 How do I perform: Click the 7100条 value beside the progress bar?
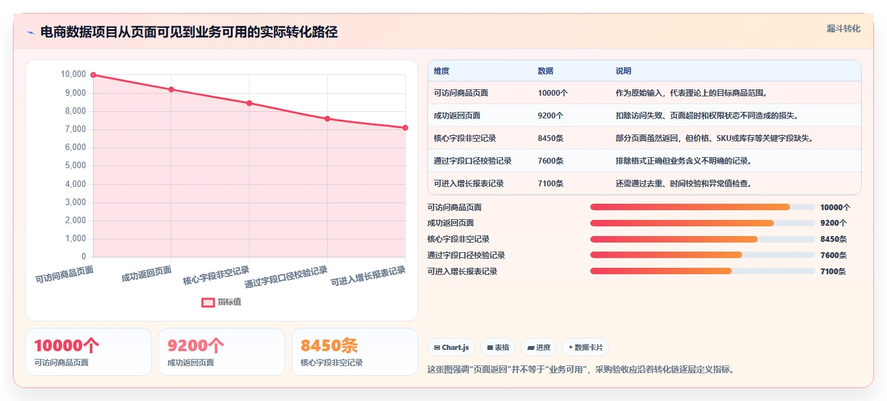(833, 271)
